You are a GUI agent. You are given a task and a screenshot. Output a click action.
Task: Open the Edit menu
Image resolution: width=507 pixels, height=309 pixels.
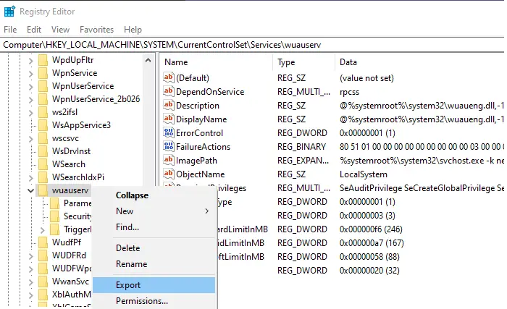tap(34, 30)
